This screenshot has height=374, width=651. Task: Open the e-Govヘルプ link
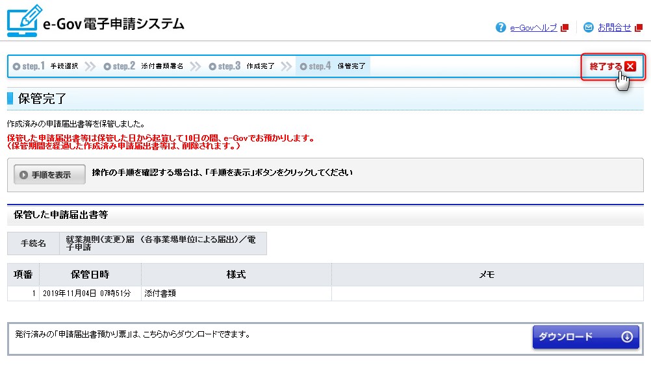(533, 28)
